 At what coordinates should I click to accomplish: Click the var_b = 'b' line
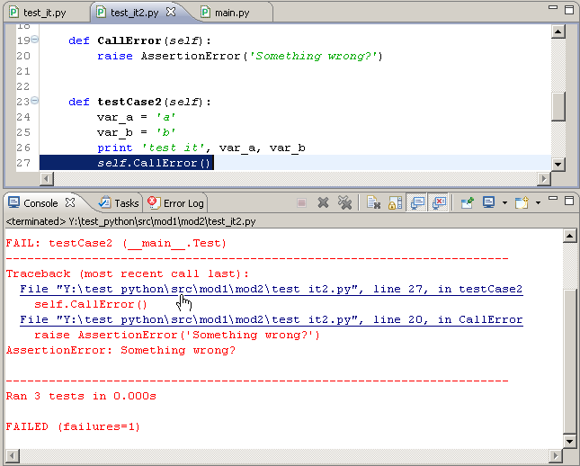(136, 132)
